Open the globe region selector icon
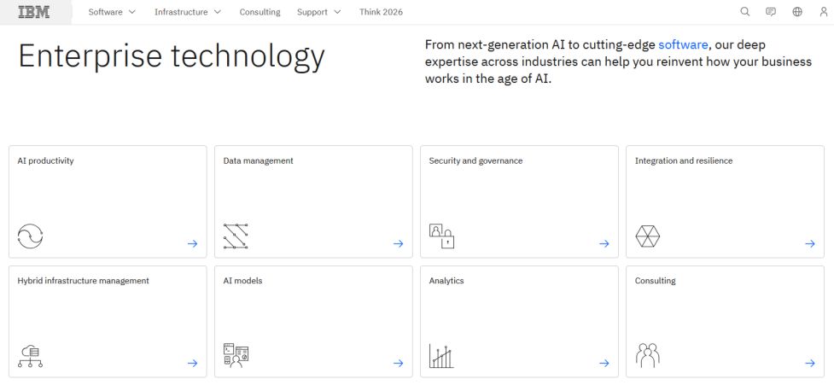Screen dimensions: 834x385 [x=796, y=12]
